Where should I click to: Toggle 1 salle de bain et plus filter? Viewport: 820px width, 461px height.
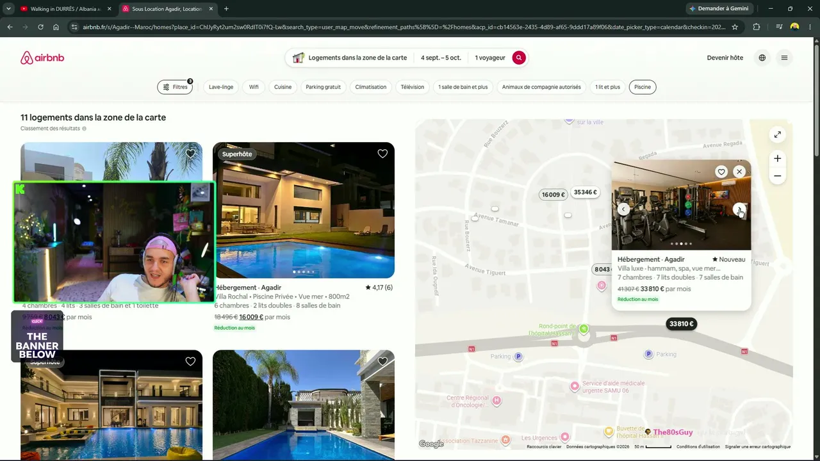463,87
